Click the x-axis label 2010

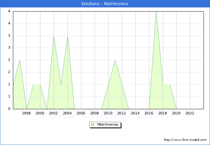coord(108,113)
